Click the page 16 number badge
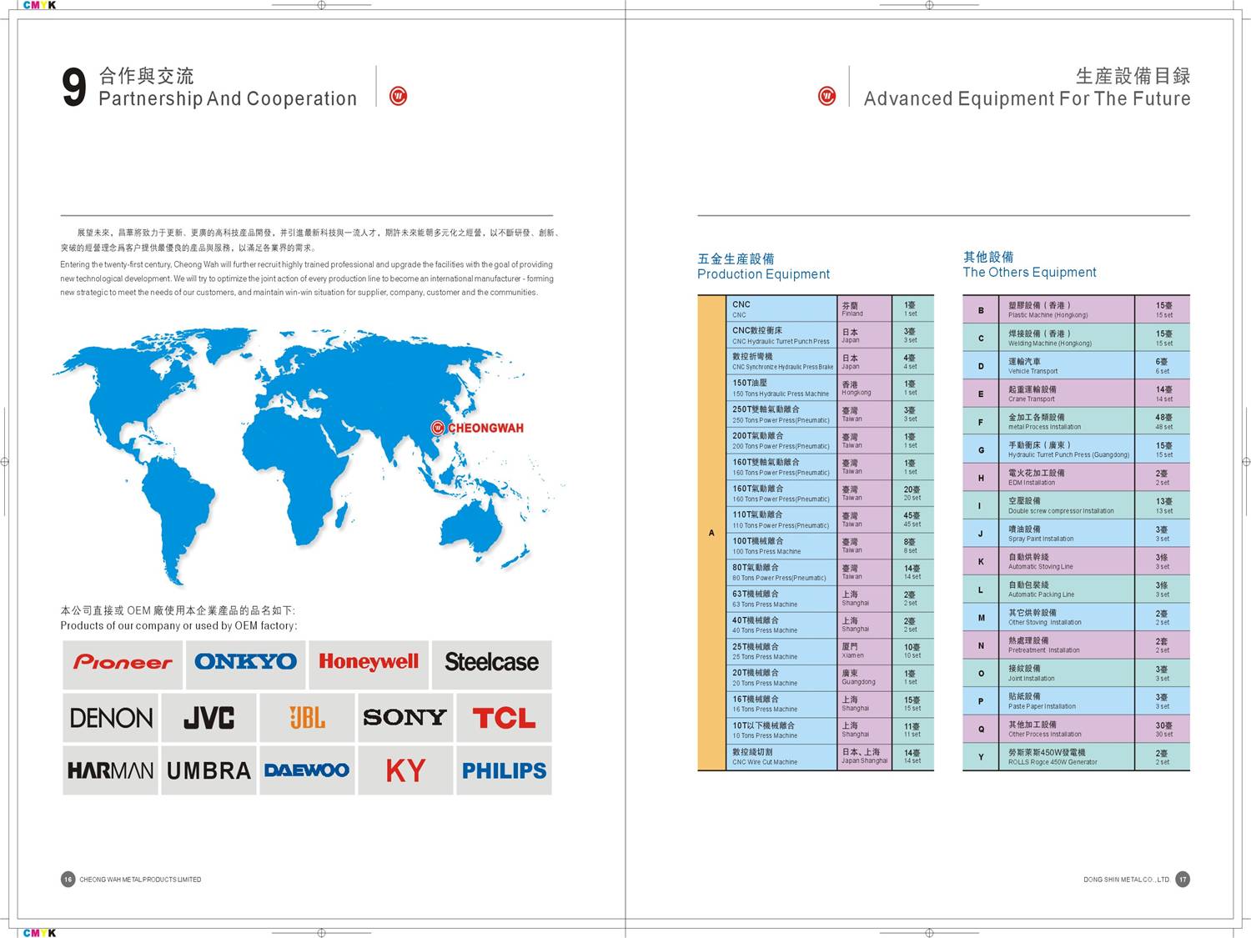Image resolution: width=1251 pixels, height=938 pixels. coord(68,879)
